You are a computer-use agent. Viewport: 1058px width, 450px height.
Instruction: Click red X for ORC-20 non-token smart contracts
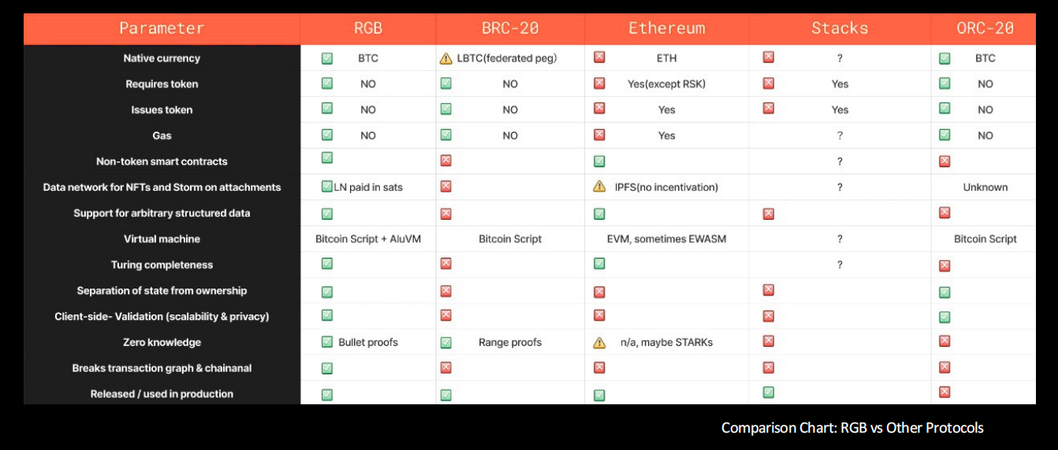click(x=944, y=161)
